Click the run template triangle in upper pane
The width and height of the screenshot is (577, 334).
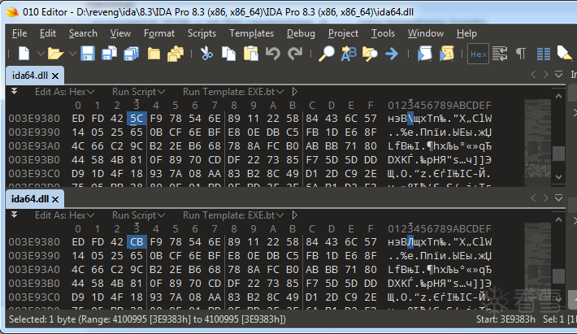pos(294,92)
